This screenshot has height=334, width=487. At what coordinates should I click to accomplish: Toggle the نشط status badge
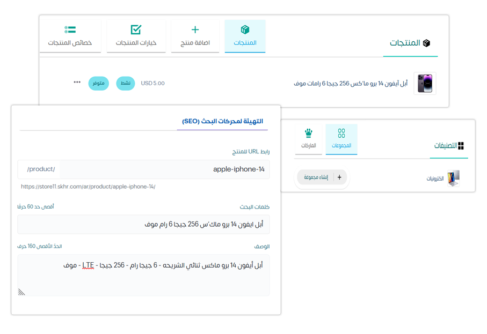pos(126,84)
